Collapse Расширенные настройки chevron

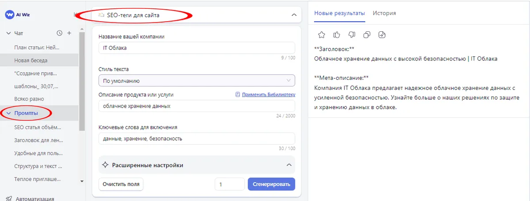289,165
